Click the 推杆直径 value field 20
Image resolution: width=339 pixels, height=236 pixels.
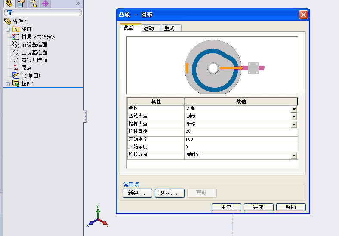tap(241, 132)
